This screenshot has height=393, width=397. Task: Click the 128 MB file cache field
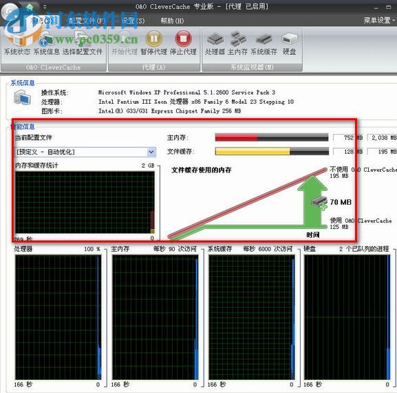(x=348, y=151)
